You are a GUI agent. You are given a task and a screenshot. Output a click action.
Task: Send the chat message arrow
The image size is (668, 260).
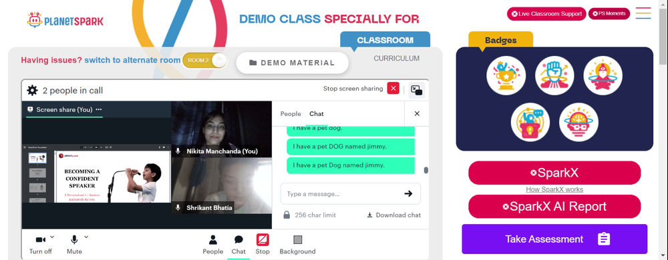tap(408, 194)
